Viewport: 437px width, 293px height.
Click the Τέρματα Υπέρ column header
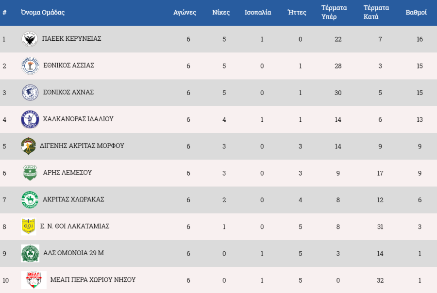click(334, 12)
